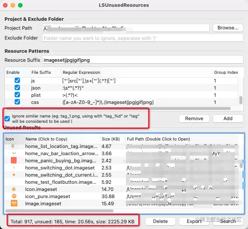Toggle the css pattern Enable checkbox

17,102
